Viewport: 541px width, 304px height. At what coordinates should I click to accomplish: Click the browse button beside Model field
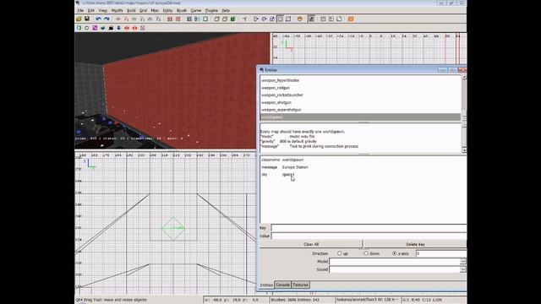tap(463, 261)
